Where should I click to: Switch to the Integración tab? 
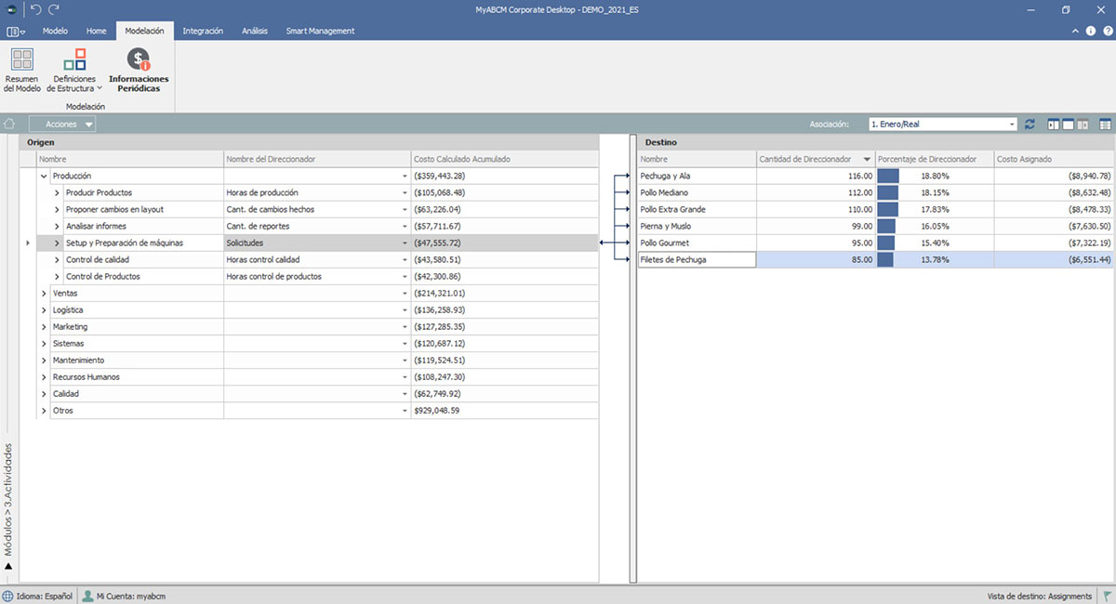click(x=203, y=31)
